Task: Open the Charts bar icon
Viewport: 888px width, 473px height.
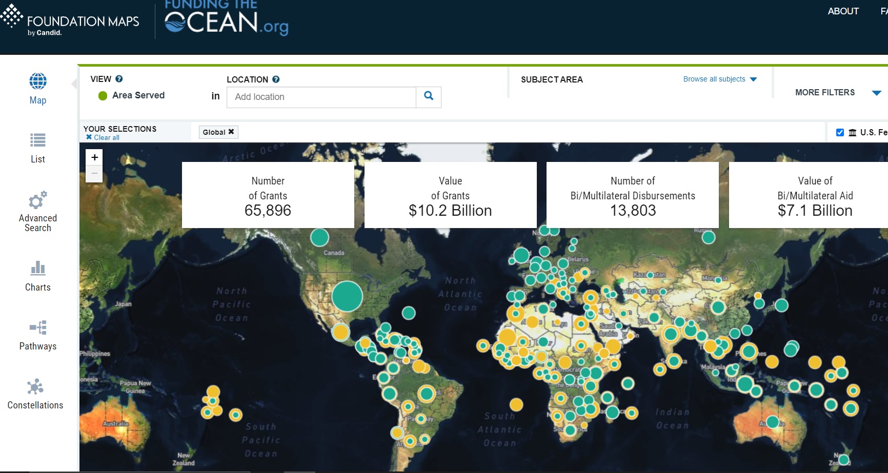Action: tap(38, 268)
